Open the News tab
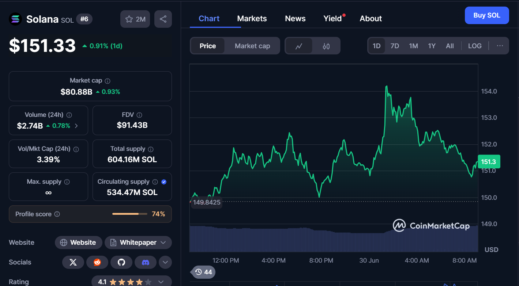Viewport: 519px width, 286px height. coord(295,19)
